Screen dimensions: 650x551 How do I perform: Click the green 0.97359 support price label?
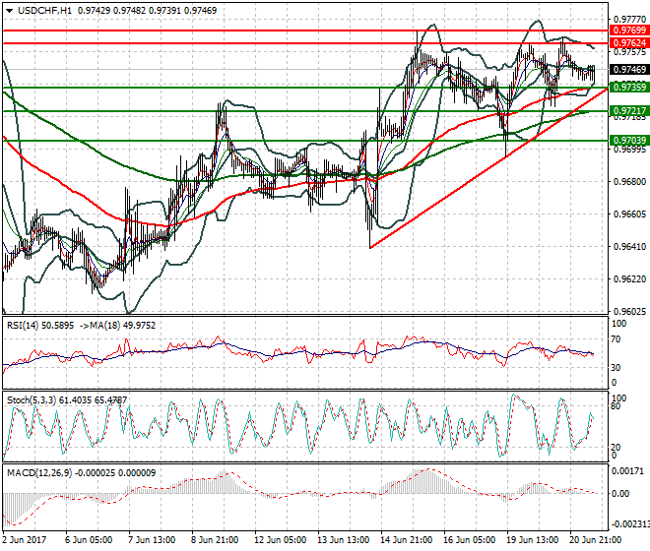[629, 87]
